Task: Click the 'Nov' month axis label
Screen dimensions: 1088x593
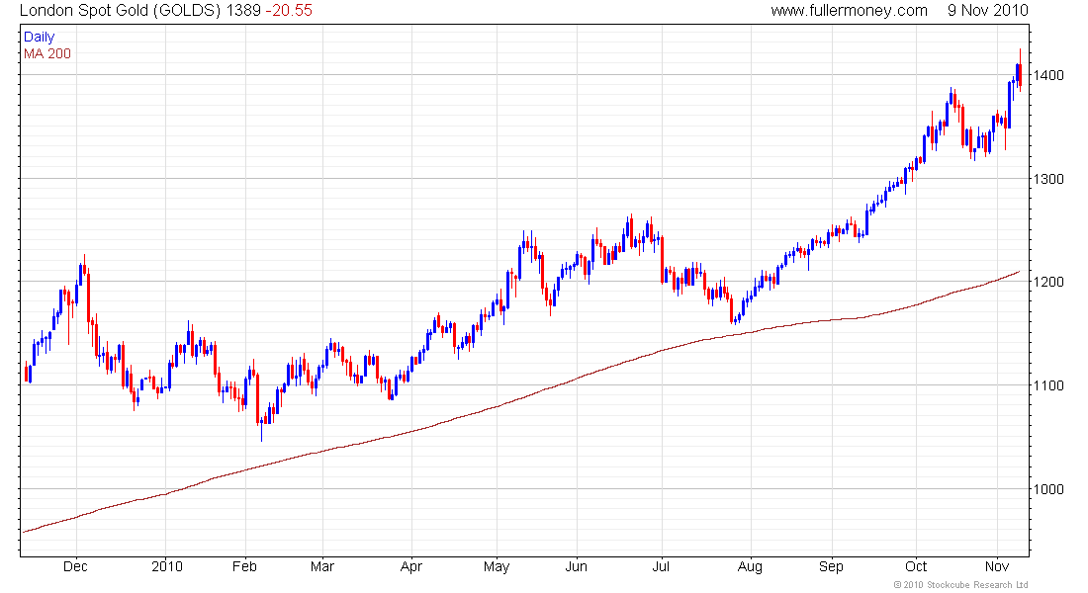Action: click(x=996, y=566)
